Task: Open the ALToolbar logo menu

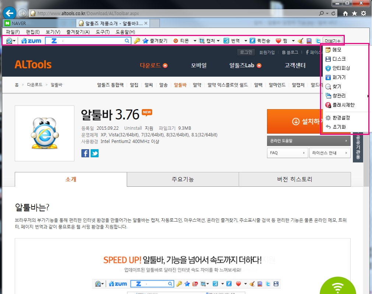Action: [11, 41]
